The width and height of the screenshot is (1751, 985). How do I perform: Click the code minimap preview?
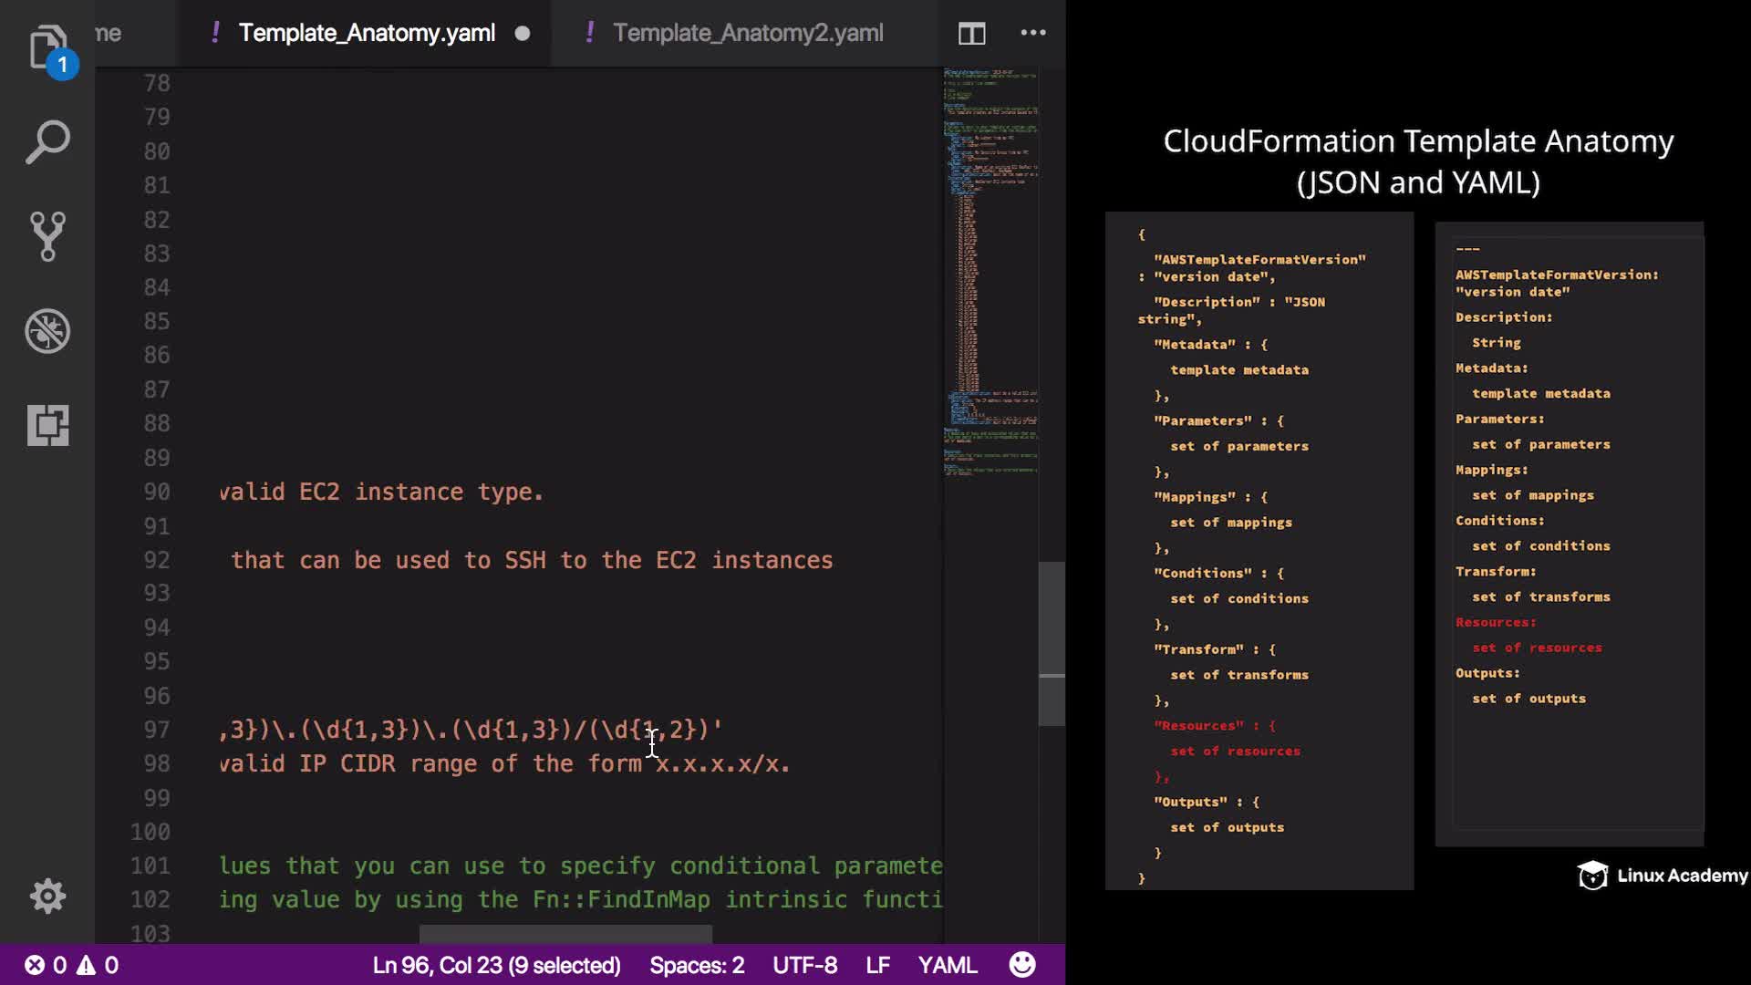[990, 274]
